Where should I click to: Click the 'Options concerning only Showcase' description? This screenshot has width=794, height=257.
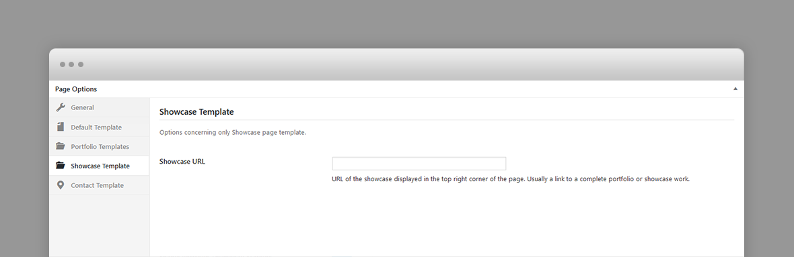coord(233,133)
